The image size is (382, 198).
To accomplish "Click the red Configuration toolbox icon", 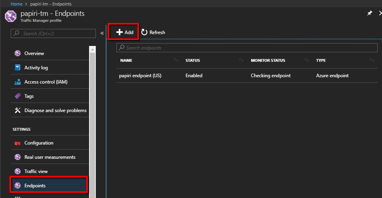I will (17, 143).
